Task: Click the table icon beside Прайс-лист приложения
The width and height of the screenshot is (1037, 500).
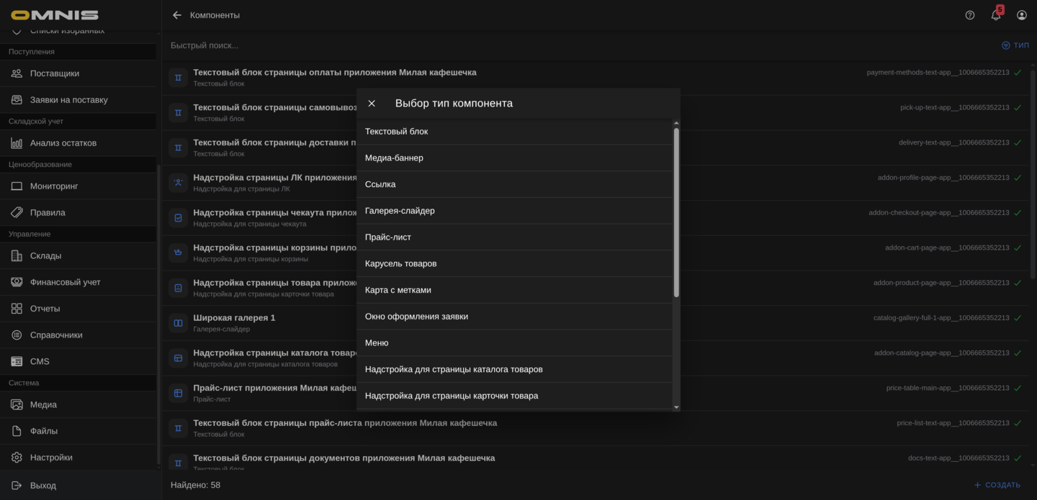Action: (177, 392)
